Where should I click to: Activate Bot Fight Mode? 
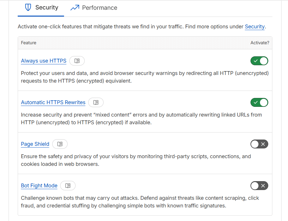[x=259, y=186]
